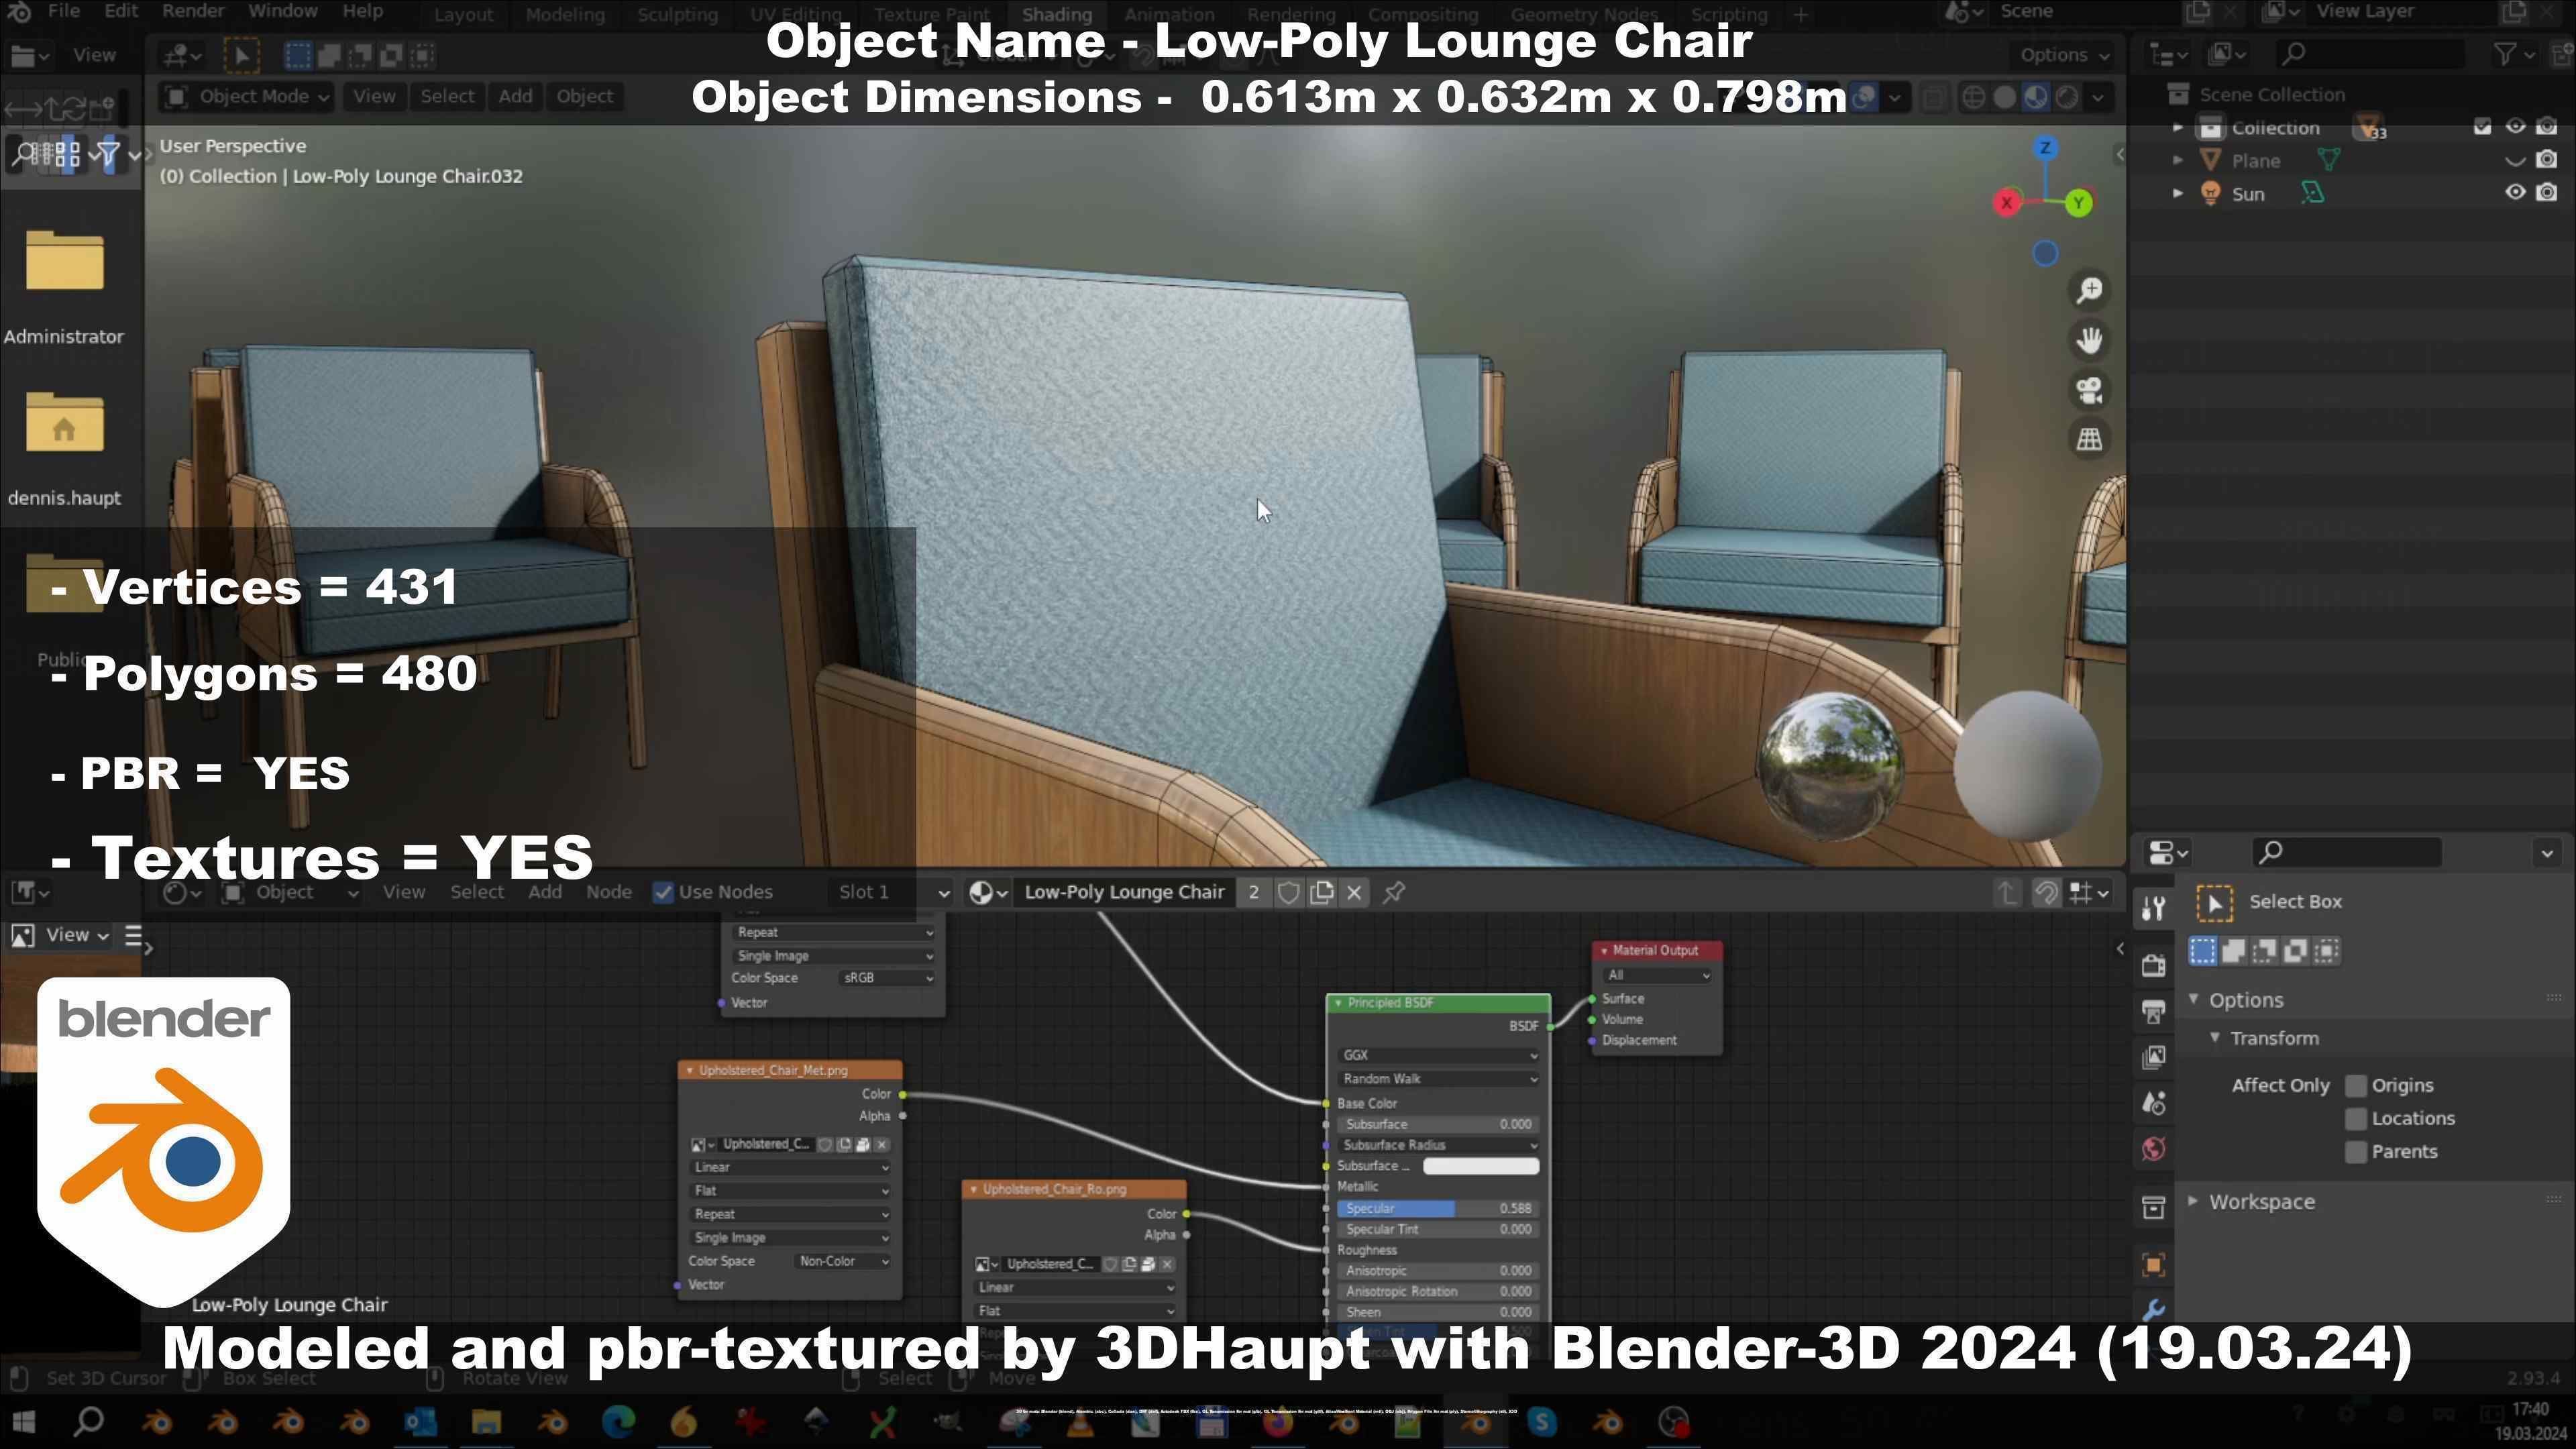Open the File menu
This screenshot has width=2576, height=1449.
(63, 12)
